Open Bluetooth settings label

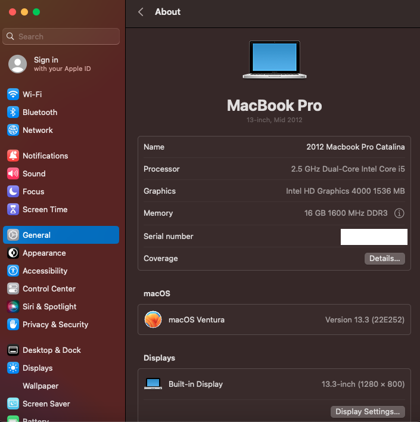[x=40, y=112]
